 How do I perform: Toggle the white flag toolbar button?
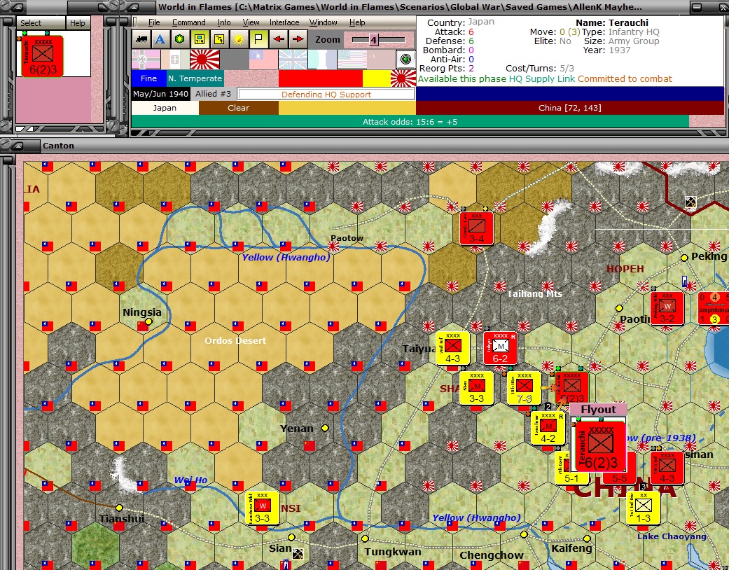(258, 39)
